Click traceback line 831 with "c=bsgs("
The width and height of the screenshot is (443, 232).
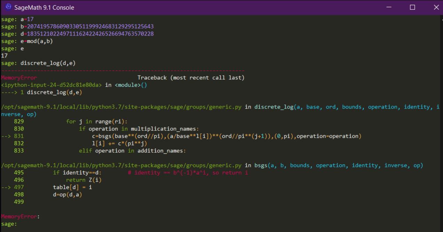tap(181, 136)
